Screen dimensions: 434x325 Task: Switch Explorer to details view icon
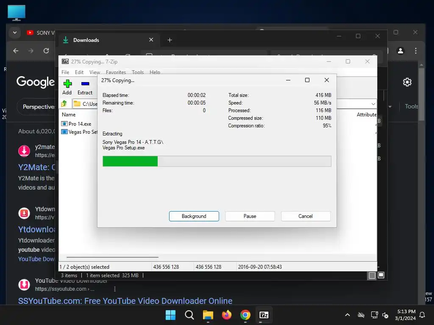pyautogui.click(x=372, y=275)
